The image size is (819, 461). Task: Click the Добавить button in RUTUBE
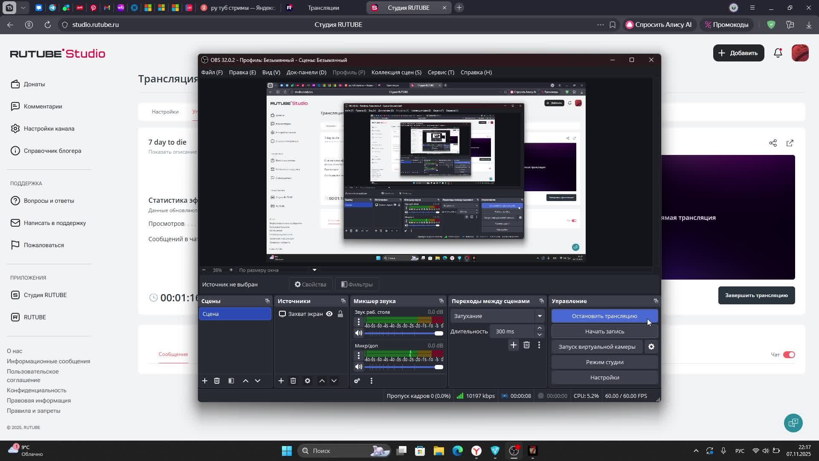coord(738,53)
